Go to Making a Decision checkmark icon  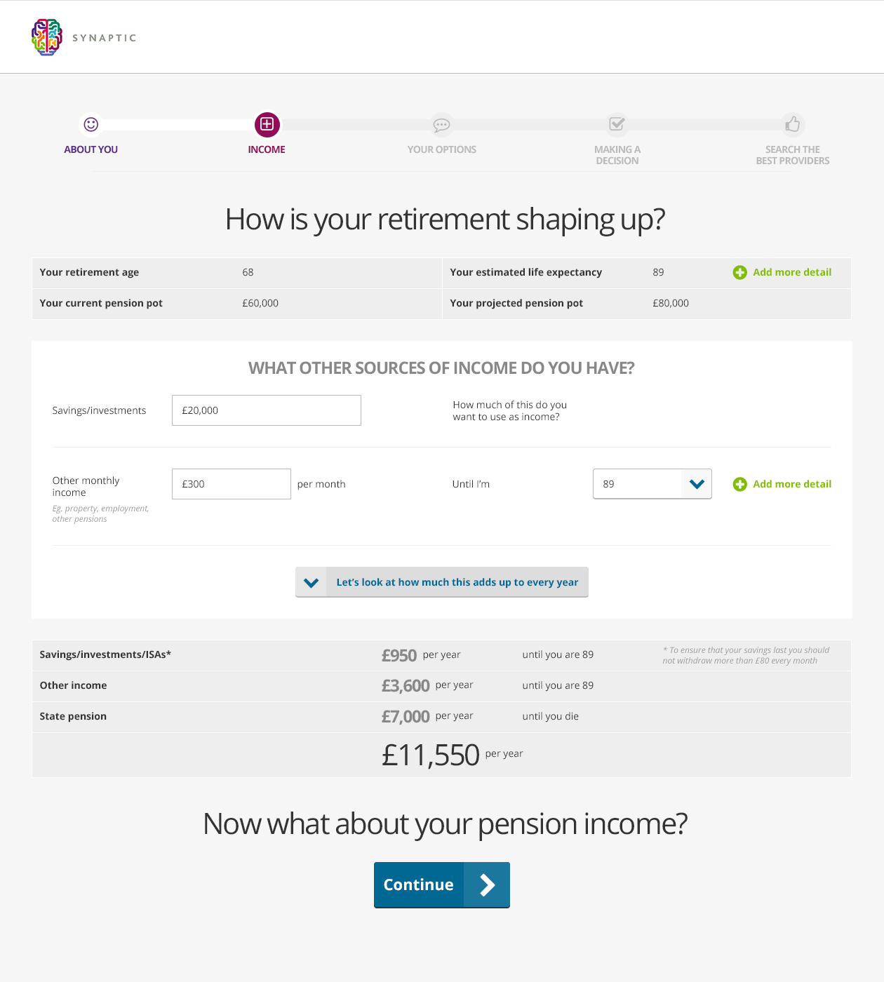(617, 124)
